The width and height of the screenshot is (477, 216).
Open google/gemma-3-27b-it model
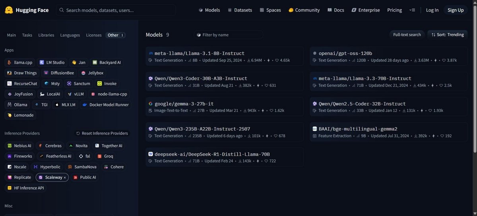[225, 107]
